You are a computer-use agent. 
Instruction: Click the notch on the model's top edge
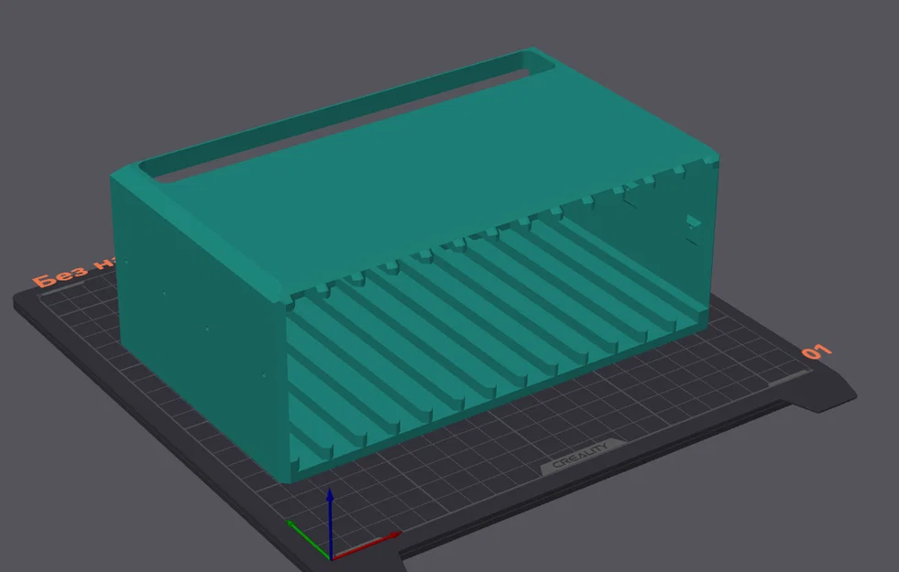click(x=675, y=169)
